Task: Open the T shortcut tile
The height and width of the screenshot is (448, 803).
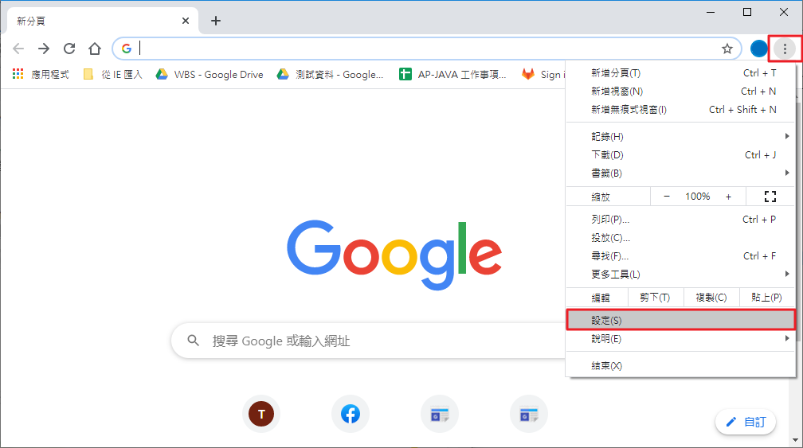Action: 261,414
